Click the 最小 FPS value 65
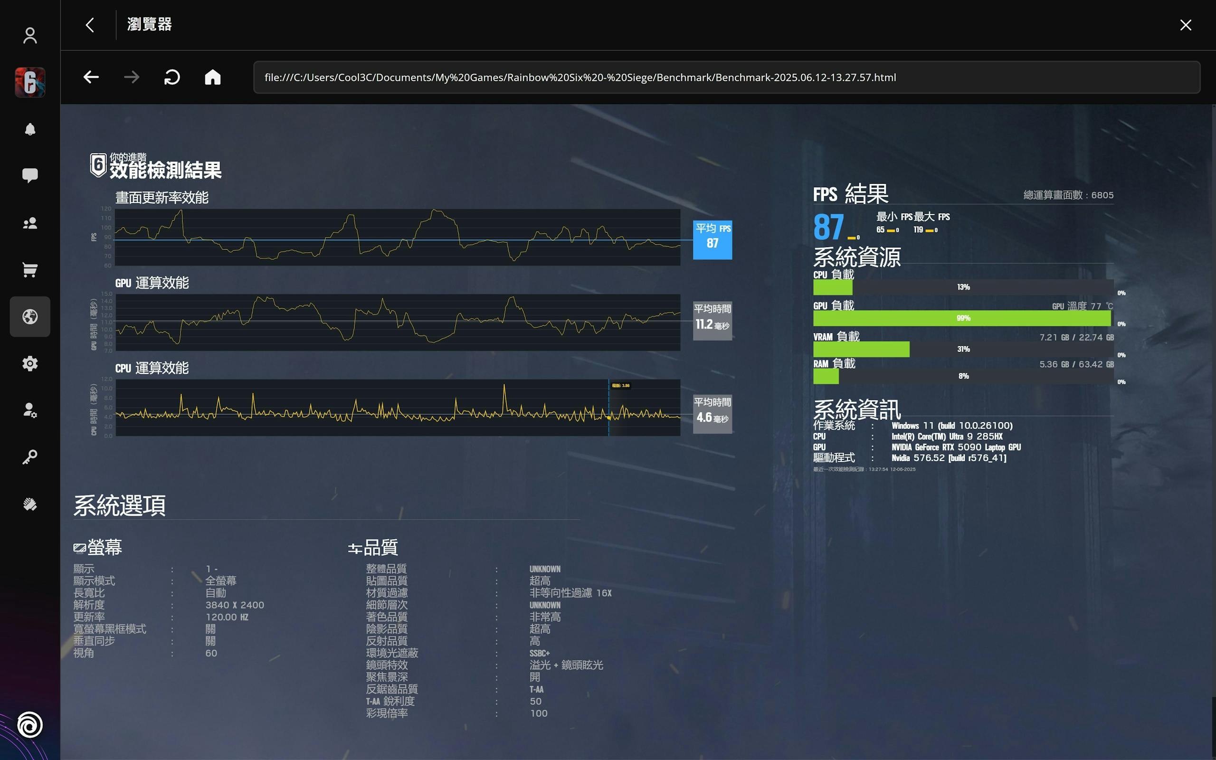This screenshot has height=760, width=1216. point(880,230)
